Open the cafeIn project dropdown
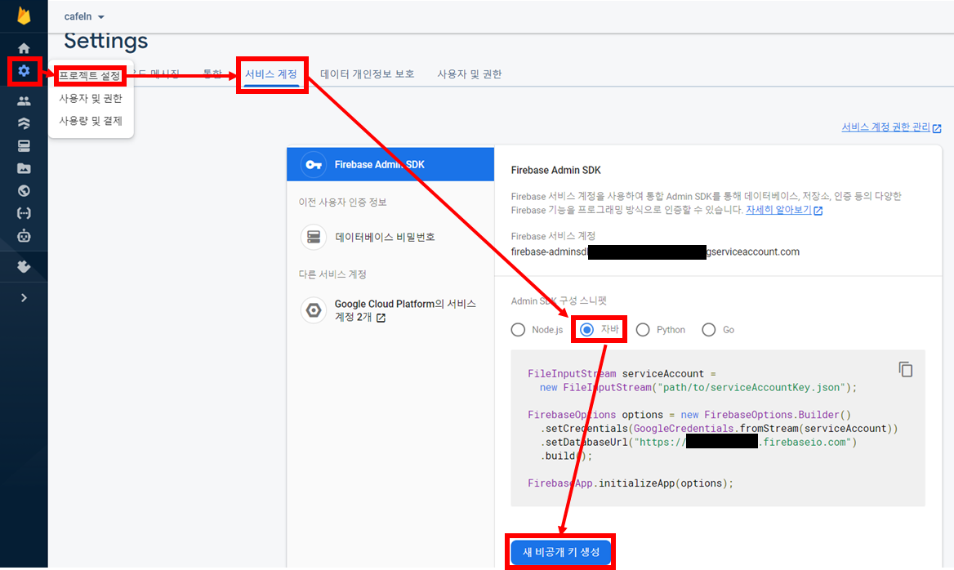 84,16
